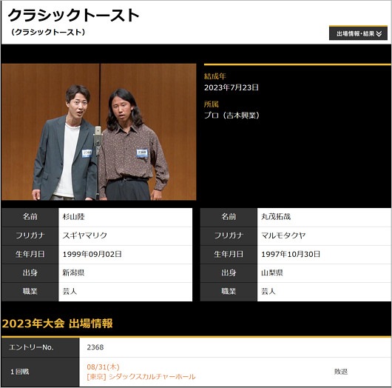The width and height of the screenshot is (392, 388).
Task: Click the birthplace 山梨県
Action: pos(272,272)
